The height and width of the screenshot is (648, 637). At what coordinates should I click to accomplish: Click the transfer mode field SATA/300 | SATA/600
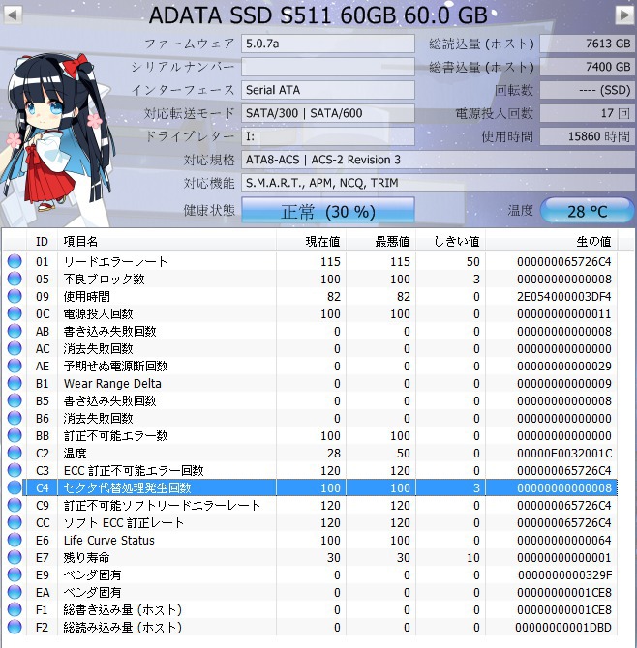click(x=328, y=113)
